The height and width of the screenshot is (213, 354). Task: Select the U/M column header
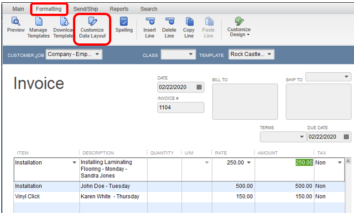[x=189, y=153]
